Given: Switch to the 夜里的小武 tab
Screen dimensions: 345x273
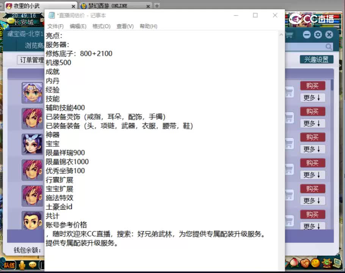Looking at the screenshot, I should 41,6.
